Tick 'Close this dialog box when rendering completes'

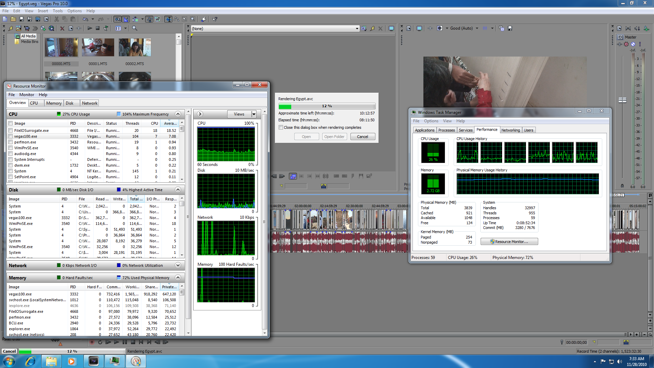281,127
